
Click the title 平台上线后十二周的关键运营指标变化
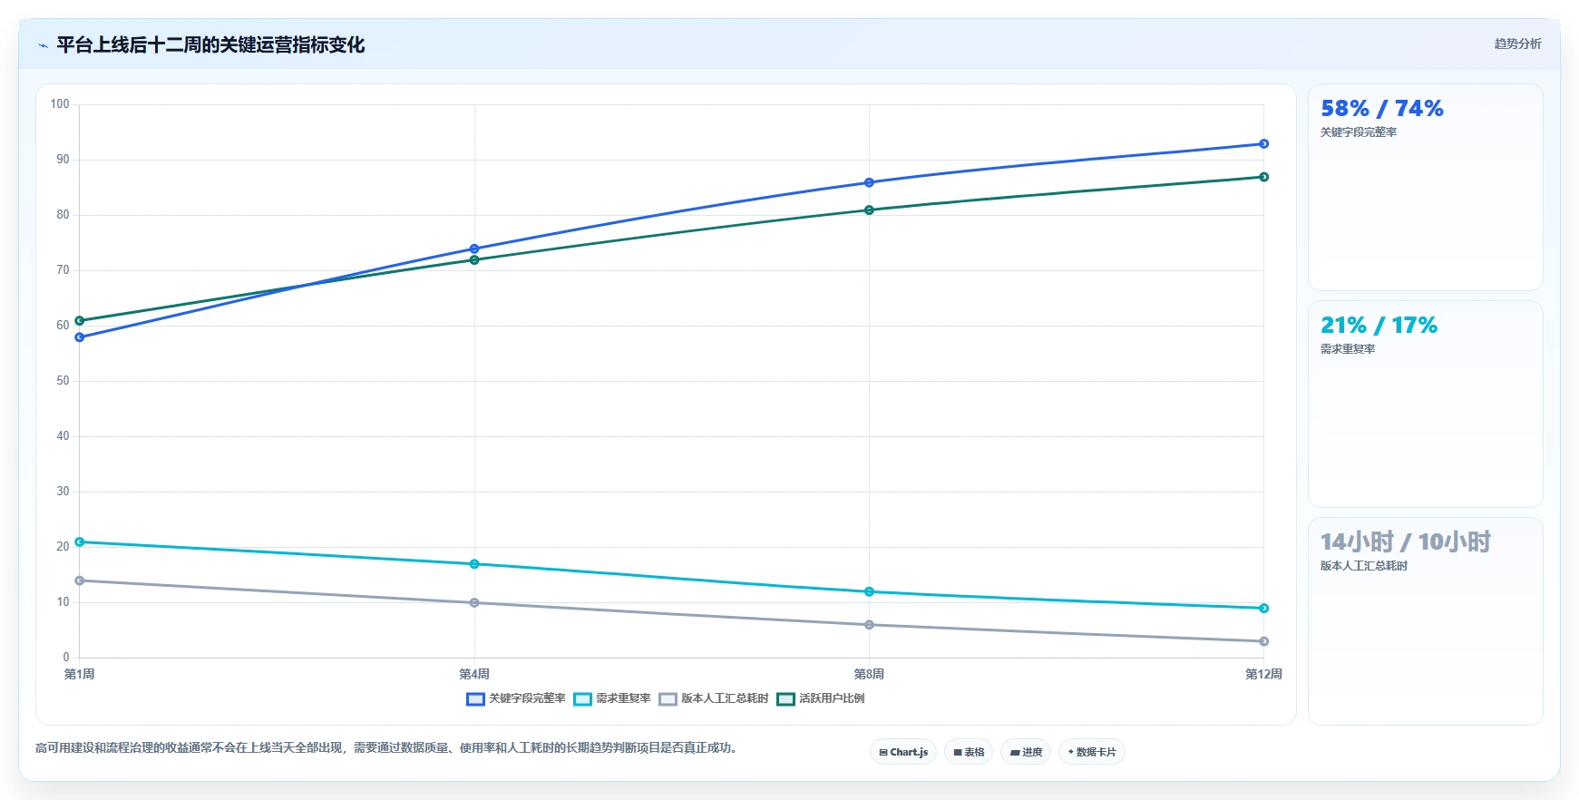[210, 45]
